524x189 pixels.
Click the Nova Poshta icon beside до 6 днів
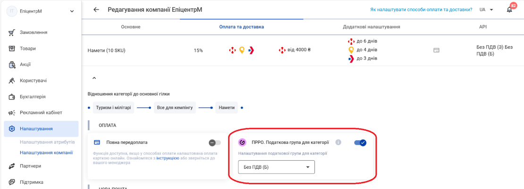point(351,41)
